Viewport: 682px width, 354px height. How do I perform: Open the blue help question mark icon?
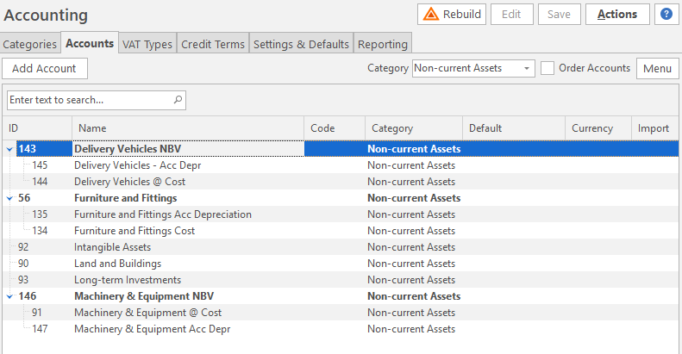tap(666, 15)
